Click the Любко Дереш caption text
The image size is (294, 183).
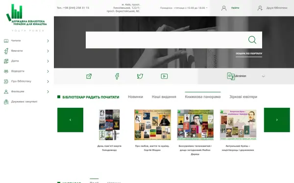(195, 150)
